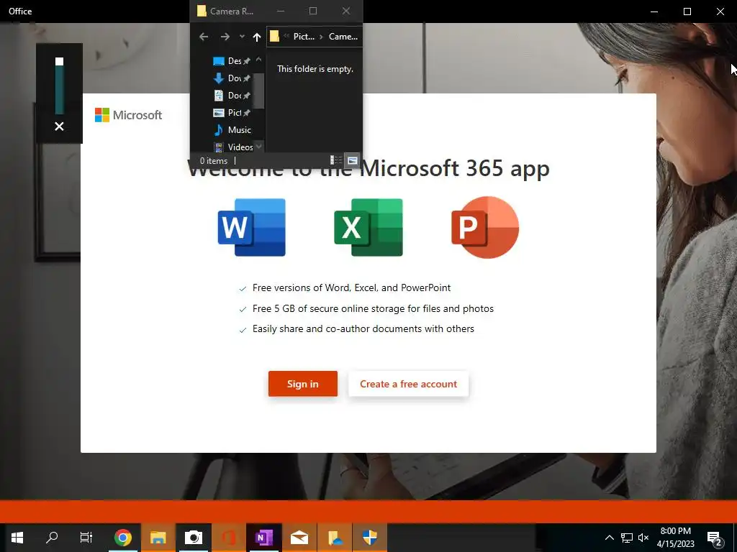This screenshot has width=737, height=552.
Task: Select Downloads in explorer sidebar
Action: tap(232, 78)
